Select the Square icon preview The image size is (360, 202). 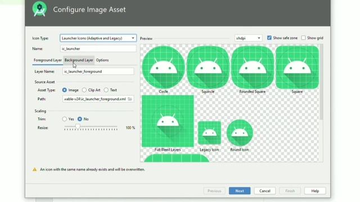coord(297,67)
